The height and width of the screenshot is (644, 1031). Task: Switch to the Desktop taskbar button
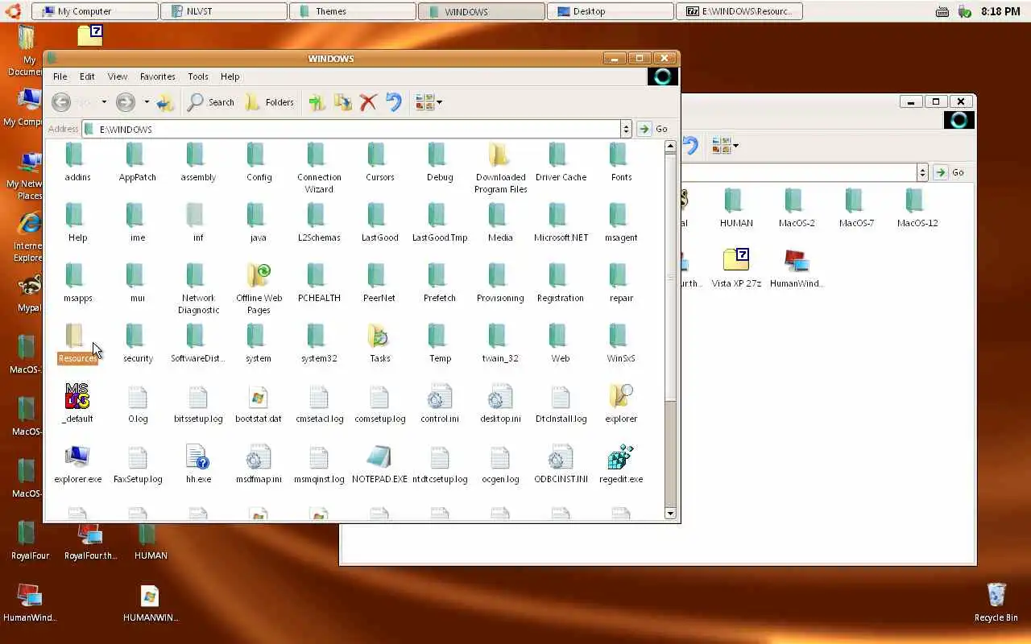point(611,11)
